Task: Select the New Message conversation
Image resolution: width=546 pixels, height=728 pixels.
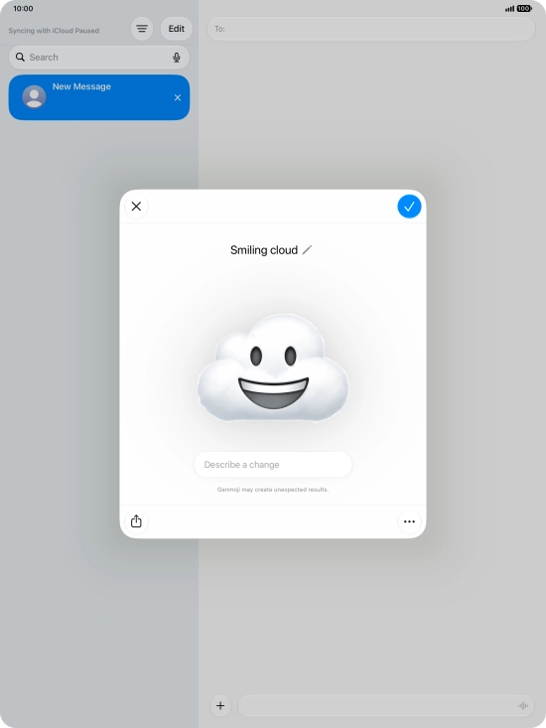Action: click(x=99, y=97)
